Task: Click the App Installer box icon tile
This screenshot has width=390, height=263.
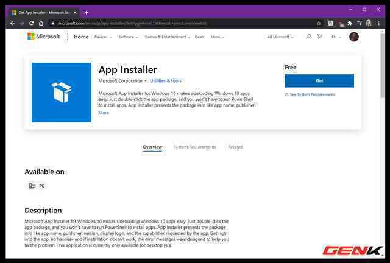Action: coord(62,93)
